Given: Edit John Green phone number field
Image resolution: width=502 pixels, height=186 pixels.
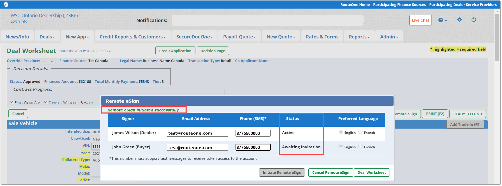Looking at the screenshot, I should (253, 147).
